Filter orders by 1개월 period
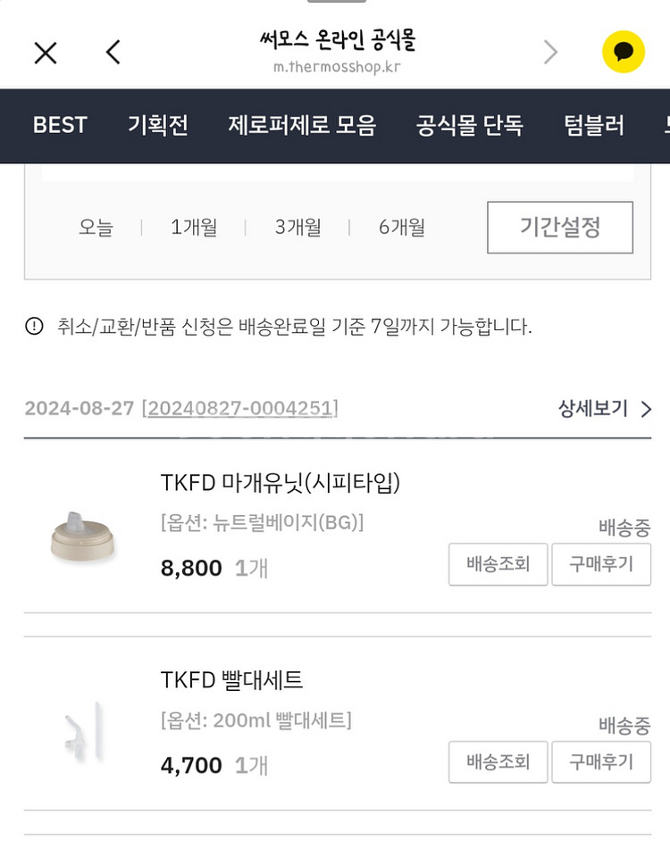Viewport: 670px width, 848px height. [x=194, y=227]
